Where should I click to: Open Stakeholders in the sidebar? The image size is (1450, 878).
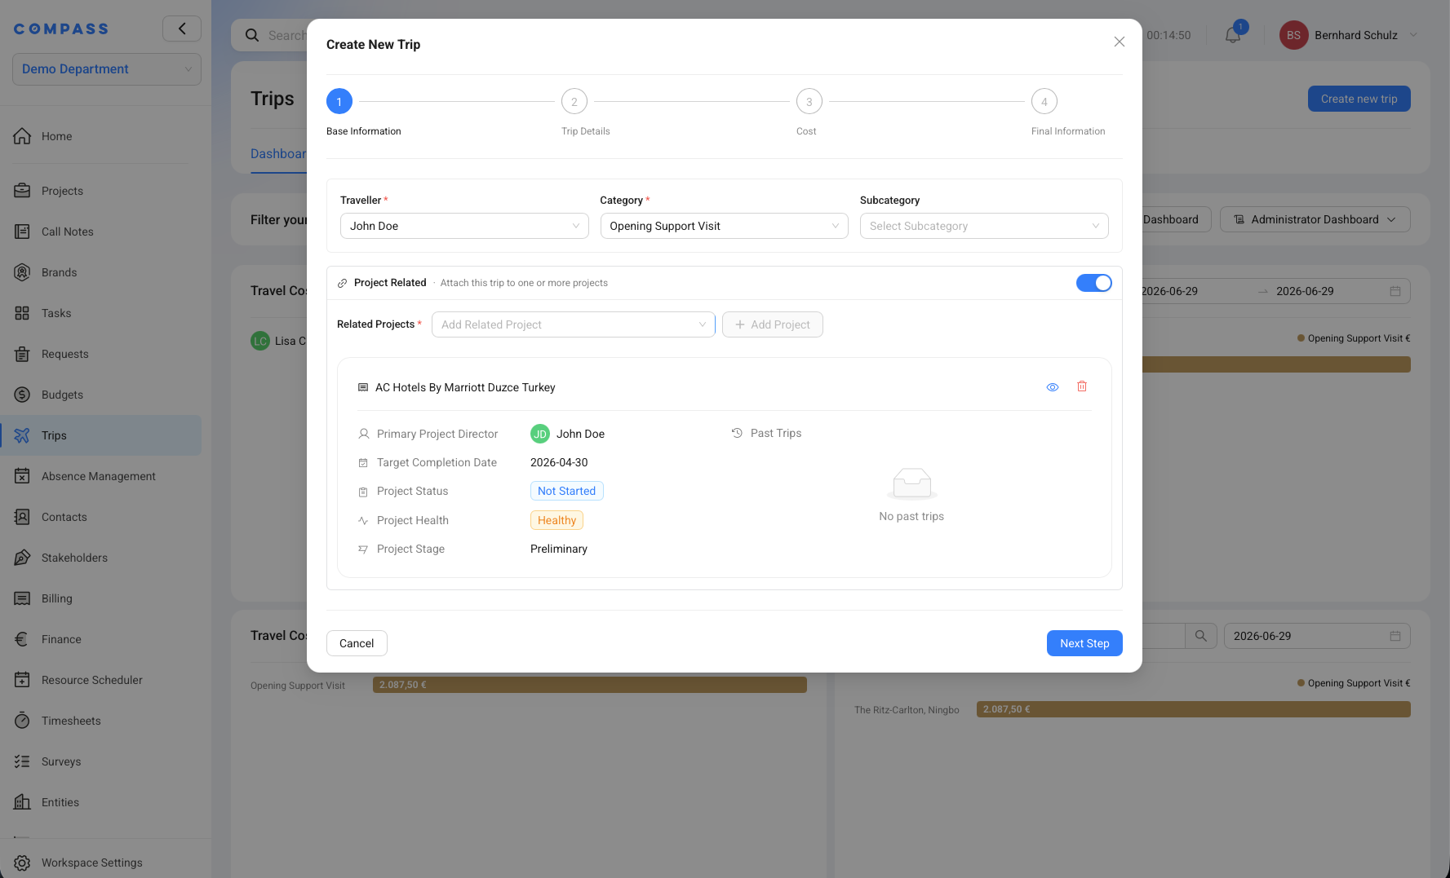(x=100, y=558)
